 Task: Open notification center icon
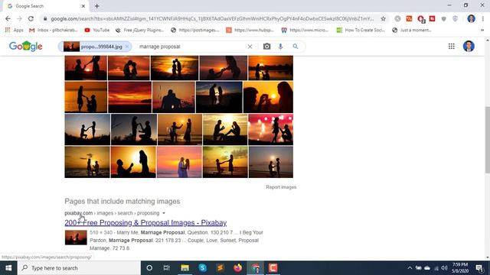click(x=479, y=268)
